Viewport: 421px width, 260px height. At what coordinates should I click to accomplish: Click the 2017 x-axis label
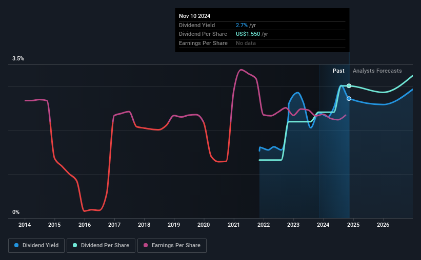114,225
